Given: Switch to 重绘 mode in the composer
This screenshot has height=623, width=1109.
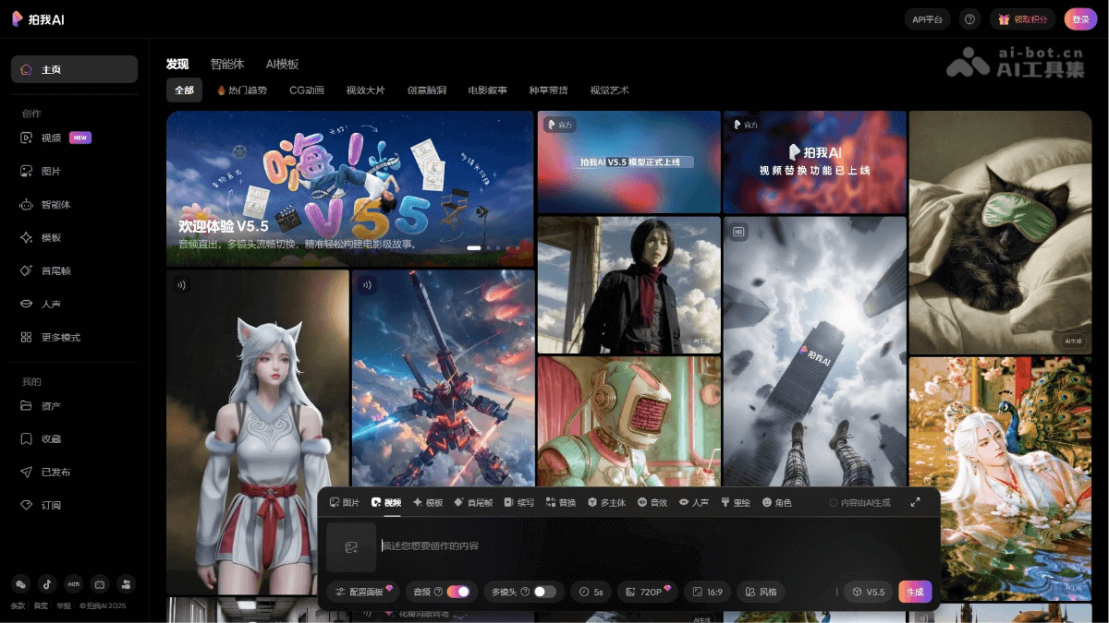Looking at the screenshot, I should pyautogui.click(x=735, y=502).
